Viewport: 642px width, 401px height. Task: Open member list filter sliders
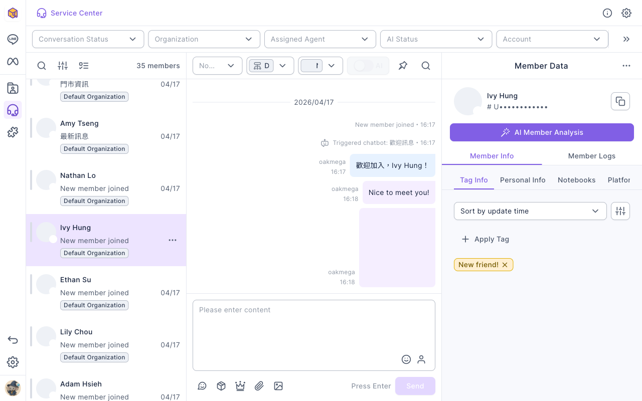coord(63,66)
